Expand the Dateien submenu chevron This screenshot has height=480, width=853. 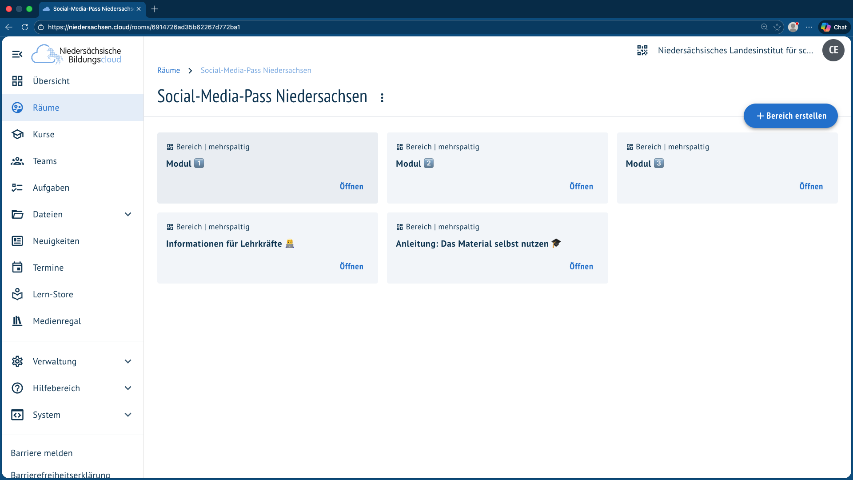click(128, 214)
